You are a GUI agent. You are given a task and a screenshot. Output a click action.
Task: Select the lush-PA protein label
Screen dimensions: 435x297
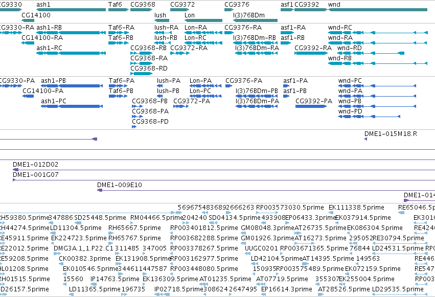pyautogui.click(x=169, y=81)
